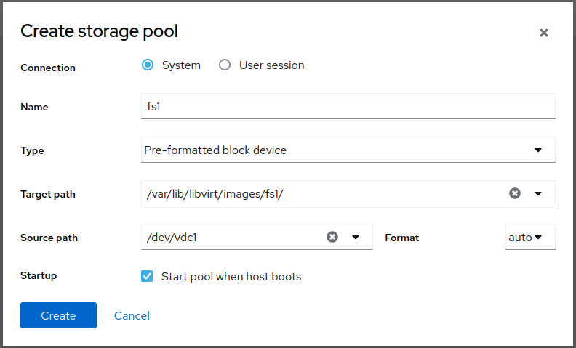Click the Name input containing fs1

point(348,106)
